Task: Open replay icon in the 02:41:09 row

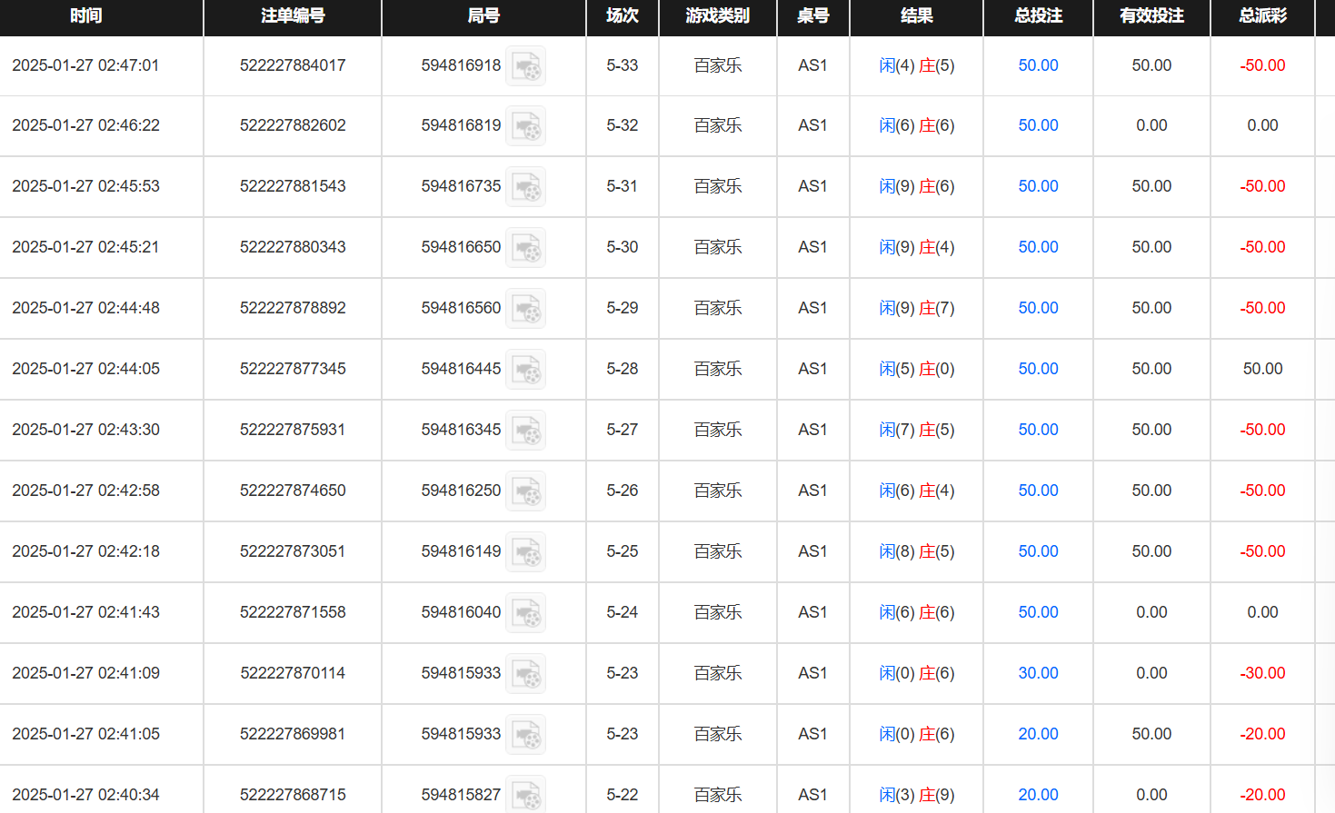Action: pyautogui.click(x=525, y=674)
